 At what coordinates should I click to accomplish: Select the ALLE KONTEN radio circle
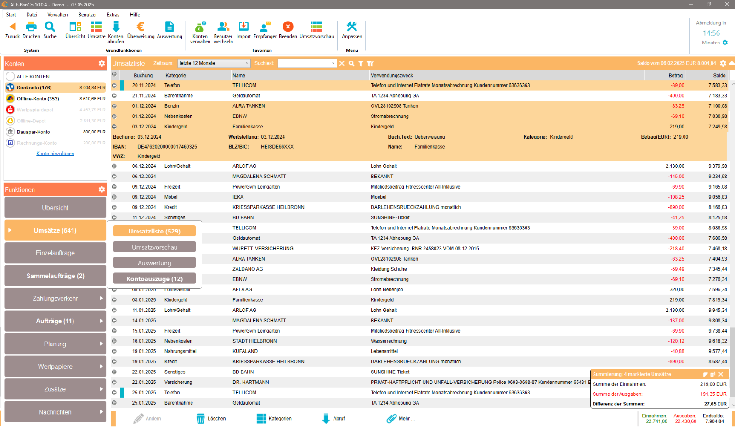(11, 76)
